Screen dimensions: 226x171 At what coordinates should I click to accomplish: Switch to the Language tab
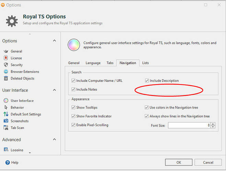click(93, 63)
